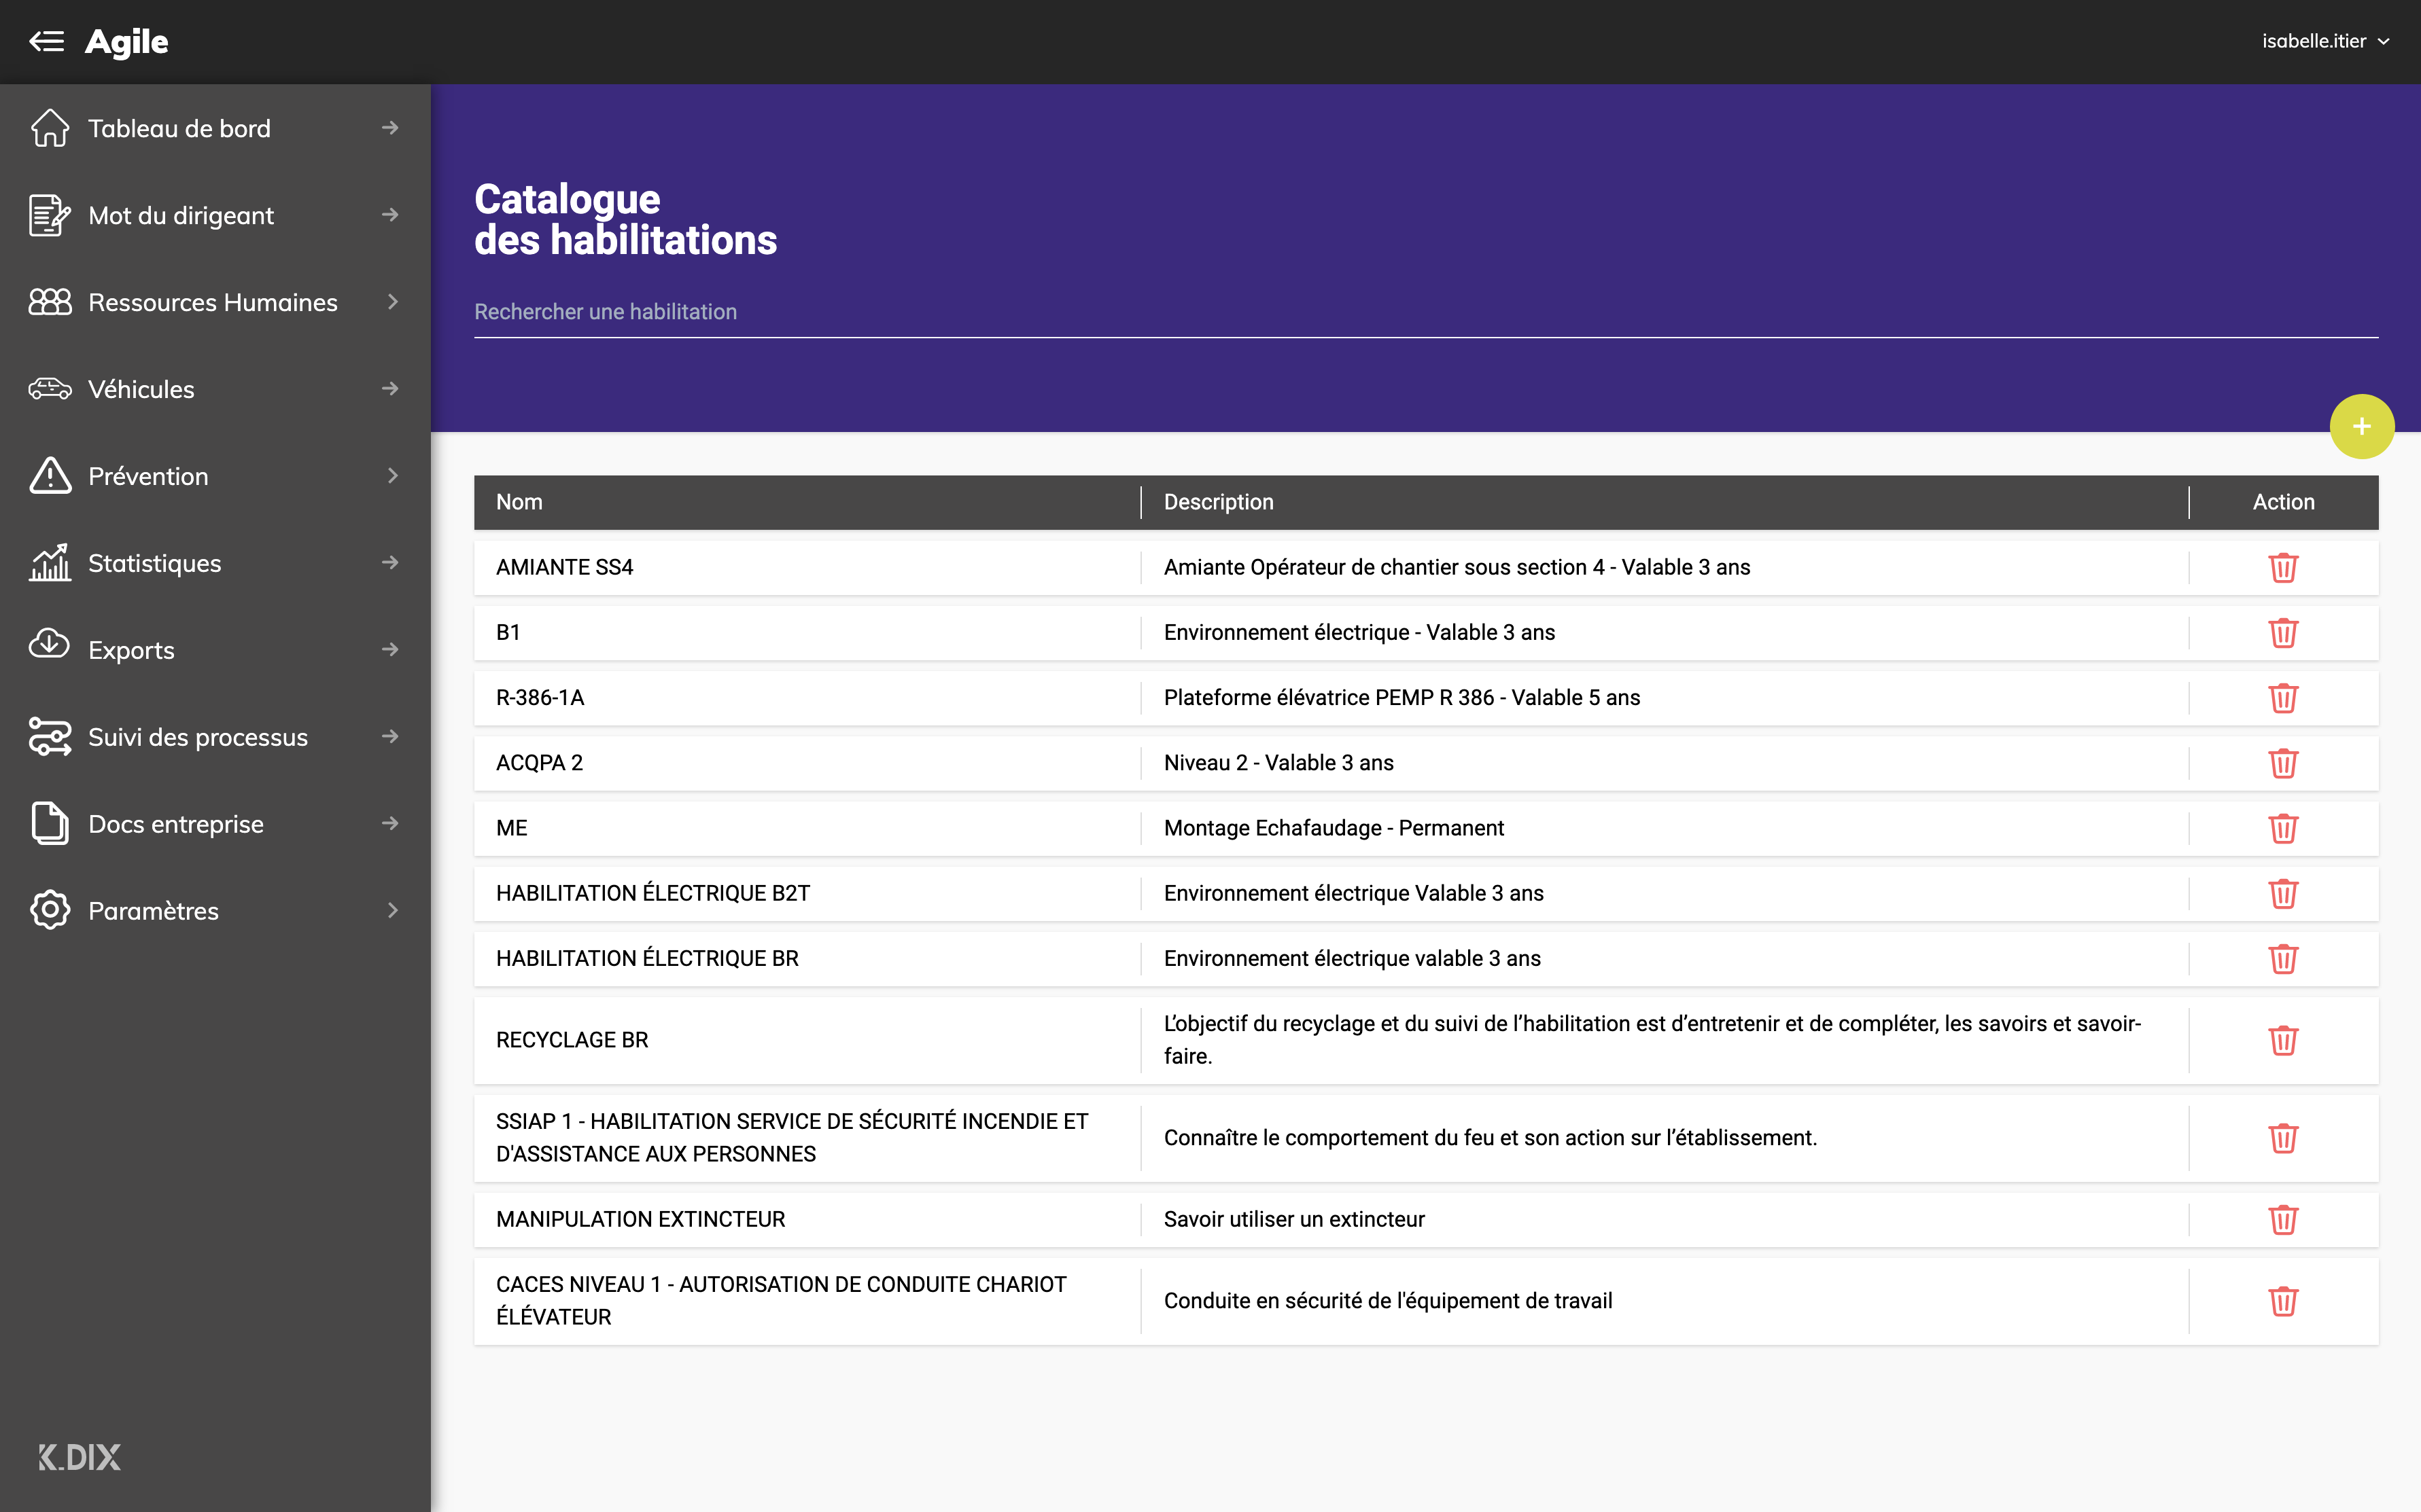
Task: Click the Action column header
Action: click(2283, 502)
